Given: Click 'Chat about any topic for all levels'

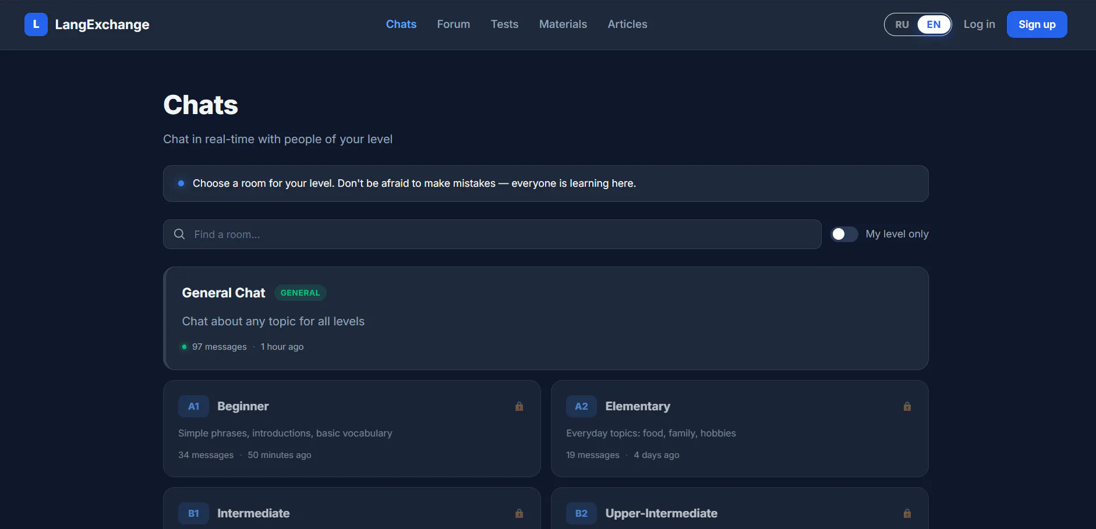Looking at the screenshot, I should pos(273,321).
